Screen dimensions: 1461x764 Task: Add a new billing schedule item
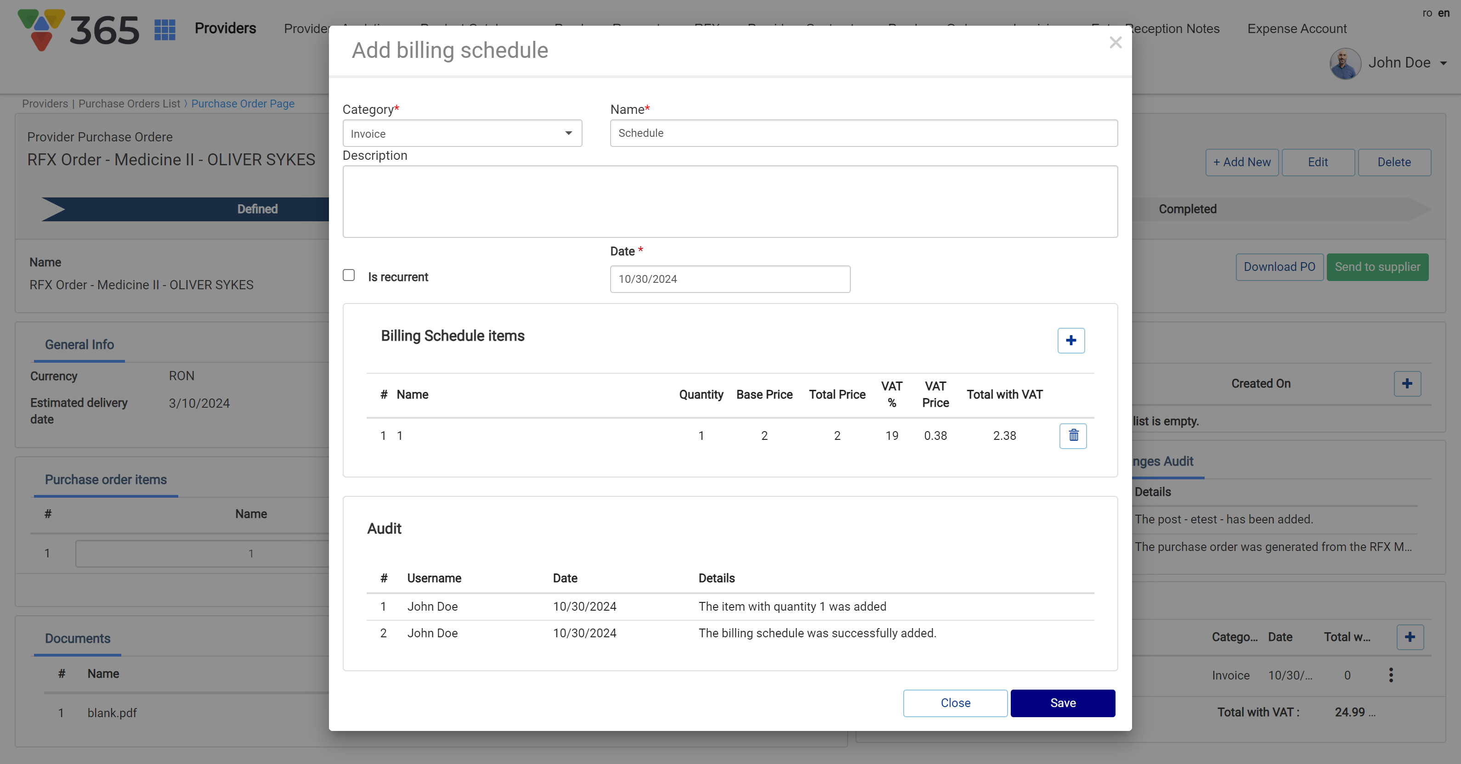click(x=1071, y=341)
